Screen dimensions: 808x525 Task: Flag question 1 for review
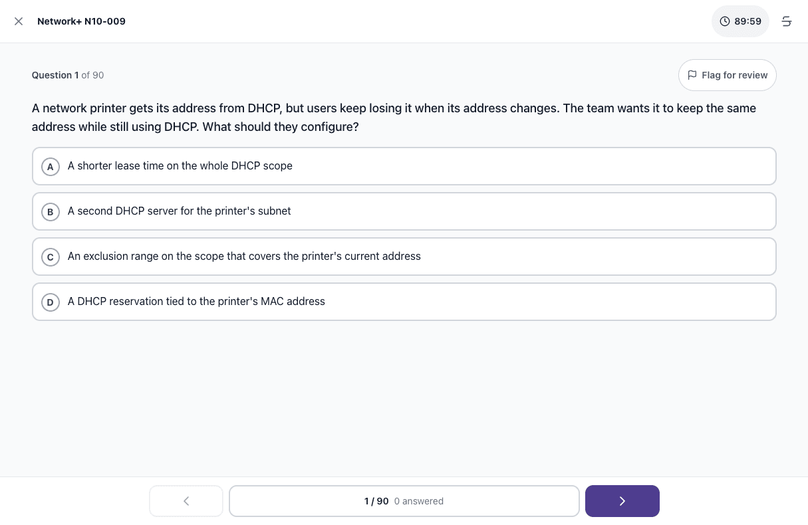click(727, 75)
